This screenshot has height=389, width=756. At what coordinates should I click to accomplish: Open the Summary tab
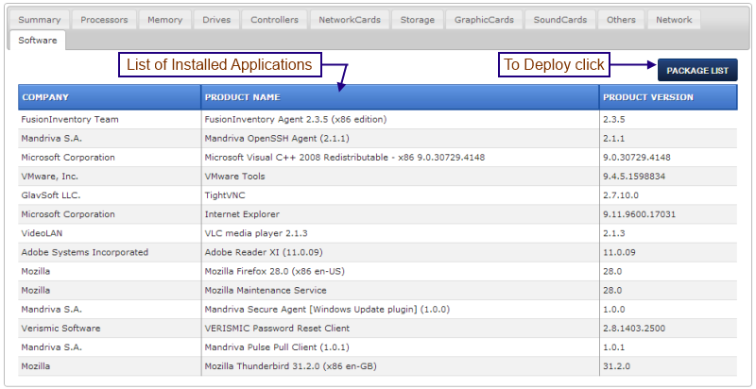[x=39, y=20]
